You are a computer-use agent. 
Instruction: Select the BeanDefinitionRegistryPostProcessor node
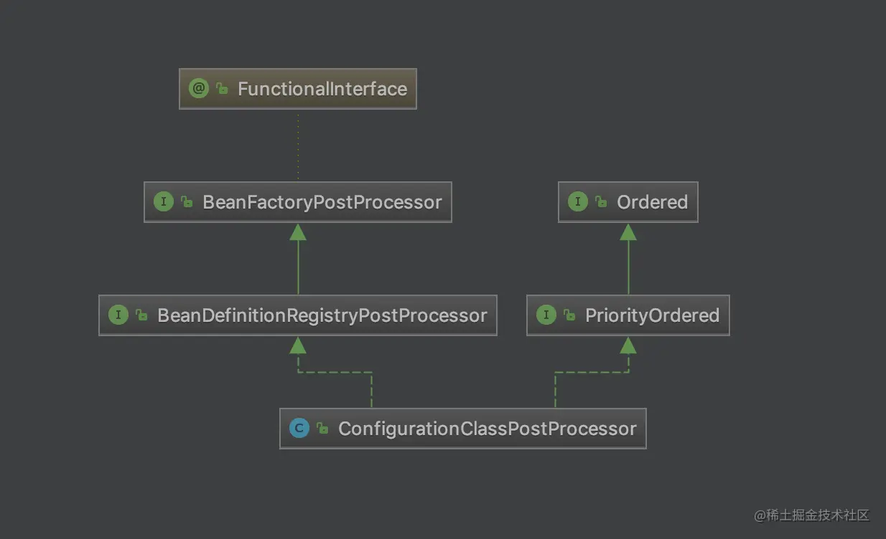point(298,315)
